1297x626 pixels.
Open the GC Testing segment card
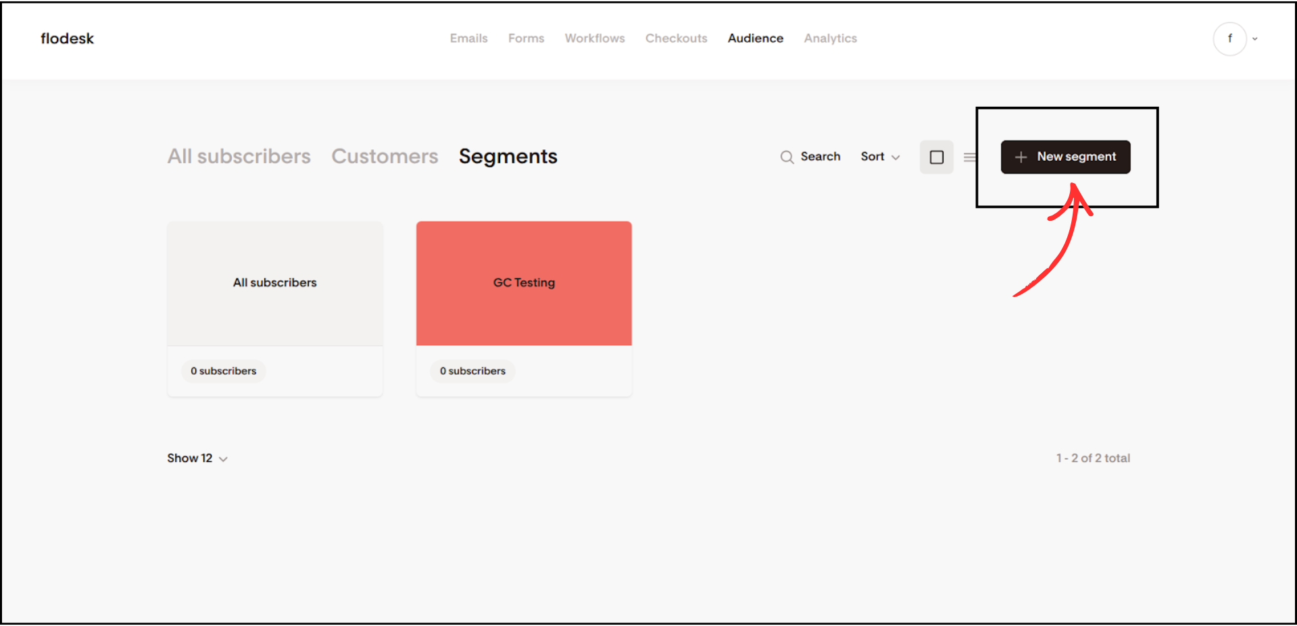pyautogui.click(x=523, y=283)
